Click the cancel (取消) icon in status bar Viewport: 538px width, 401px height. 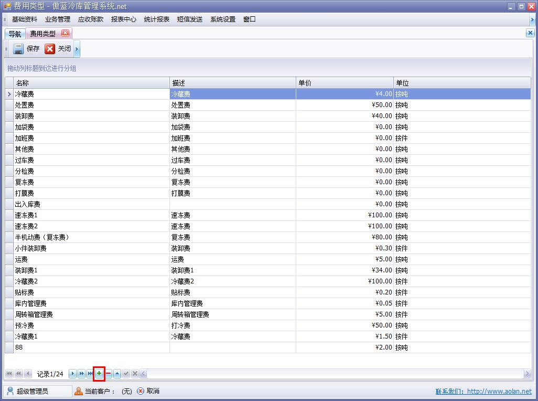pyautogui.click(x=141, y=391)
